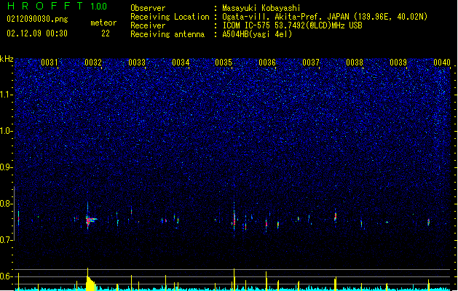Click the 0036 time marker

click(x=267, y=63)
